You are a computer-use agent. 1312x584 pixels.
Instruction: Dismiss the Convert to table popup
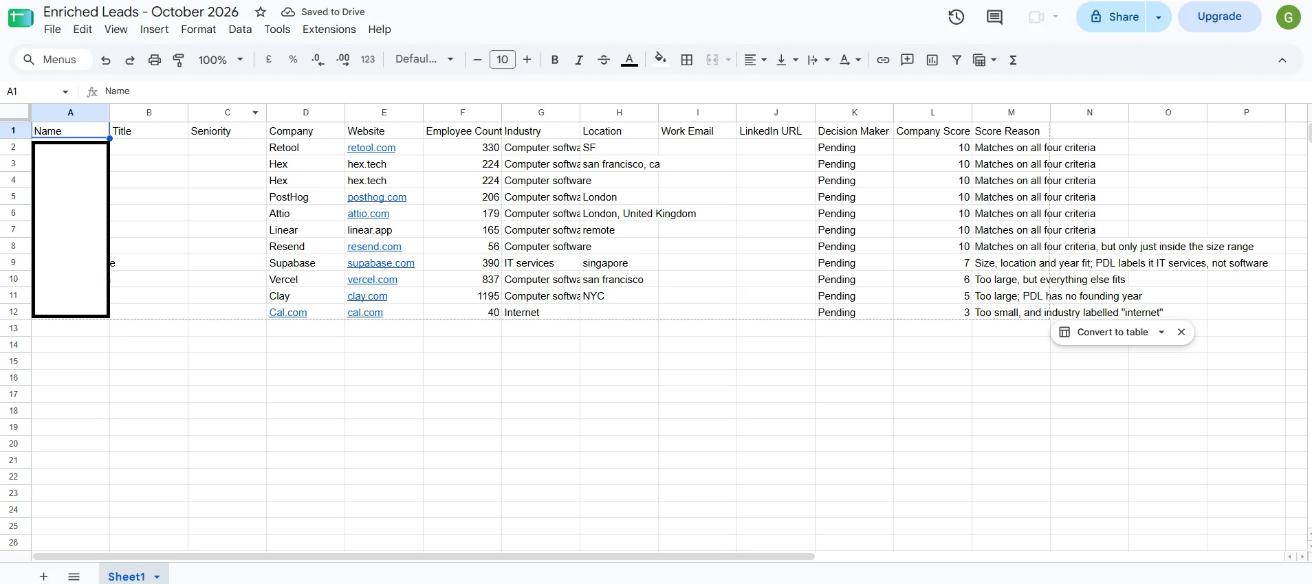click(1181, 332)
